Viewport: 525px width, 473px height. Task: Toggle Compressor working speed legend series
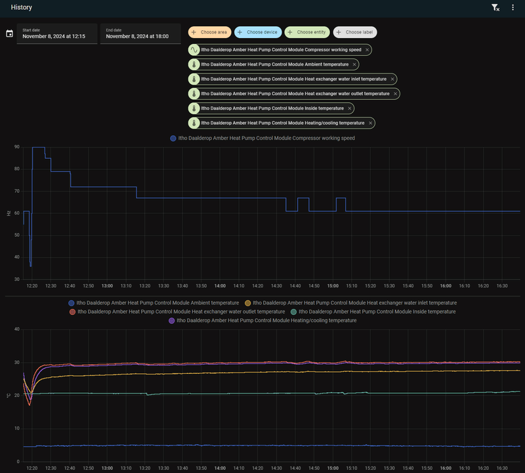[262, 138]
